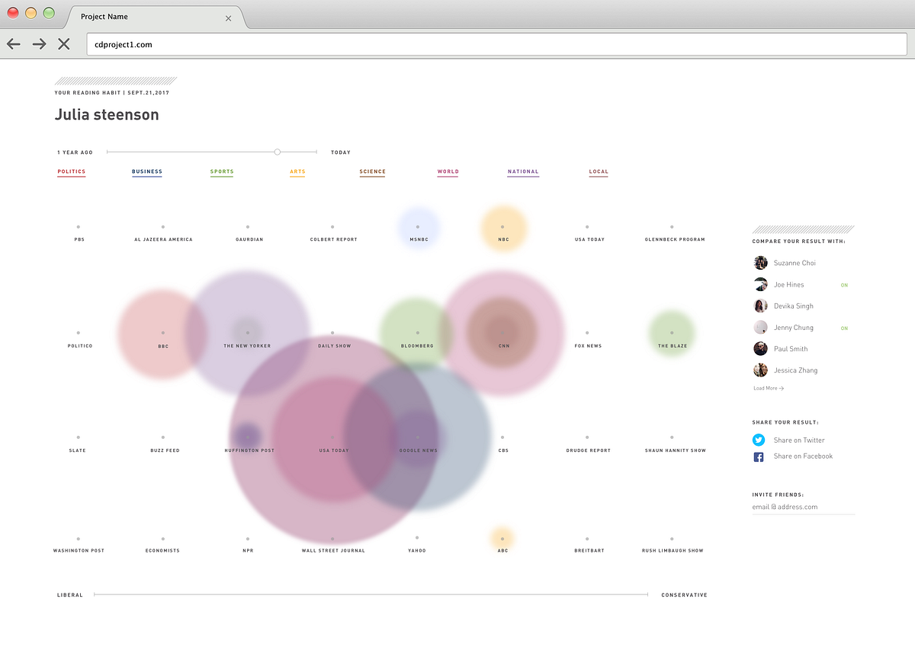Select the World category

[448, 172]
